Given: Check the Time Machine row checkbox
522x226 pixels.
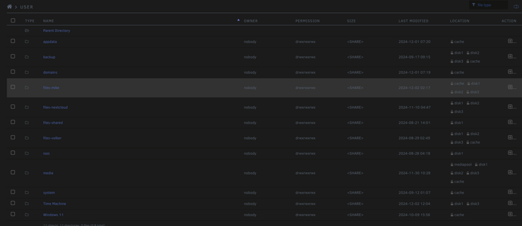Looking at the screenshot, I should [13, 203].
